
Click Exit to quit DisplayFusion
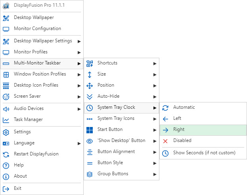coord(18,188)
